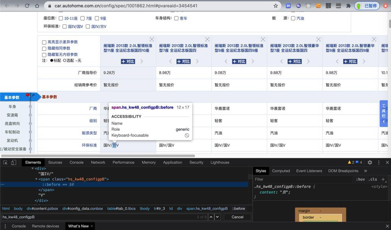Open the QR code extension
The height and width of the screenshot is (230, 391).
click(x=328, y=6)
